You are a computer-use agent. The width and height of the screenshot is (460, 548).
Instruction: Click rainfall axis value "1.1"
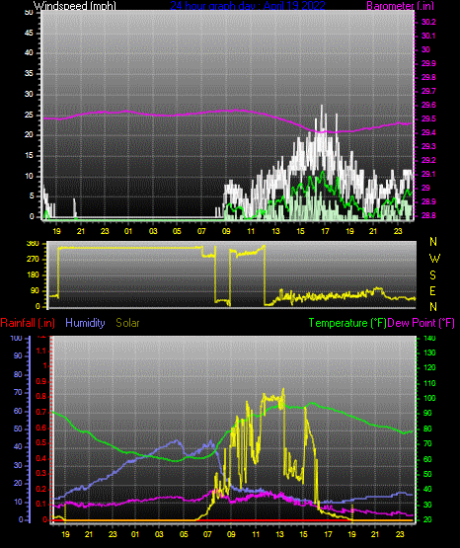coord(41,351)
